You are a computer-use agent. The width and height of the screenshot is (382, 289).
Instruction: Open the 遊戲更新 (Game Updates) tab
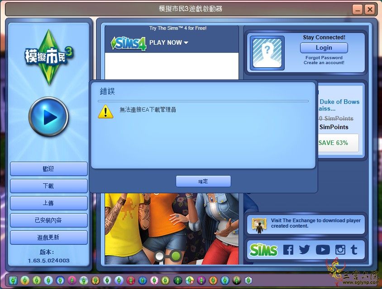tap(49, 237)
